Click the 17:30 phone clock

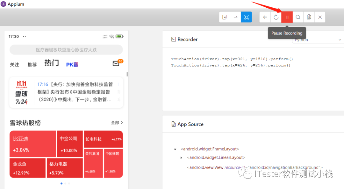14,36
